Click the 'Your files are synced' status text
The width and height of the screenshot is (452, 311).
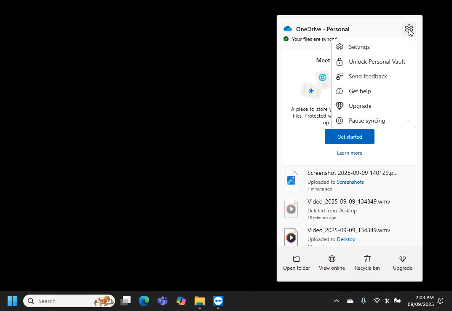point(314,39)
